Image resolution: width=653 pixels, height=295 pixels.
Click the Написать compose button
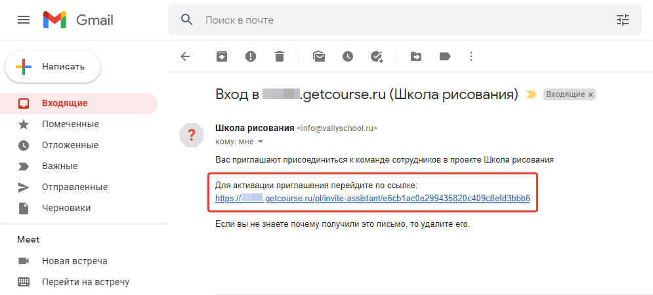pos(53,67)
